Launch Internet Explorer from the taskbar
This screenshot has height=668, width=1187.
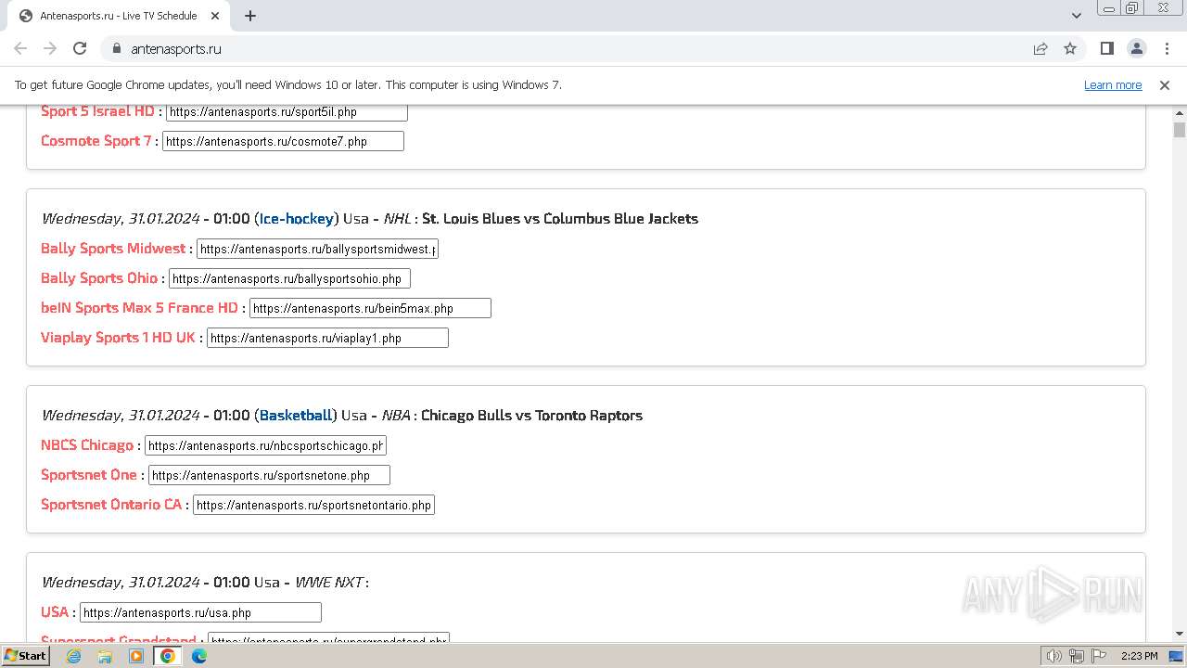tap(73, 656)
